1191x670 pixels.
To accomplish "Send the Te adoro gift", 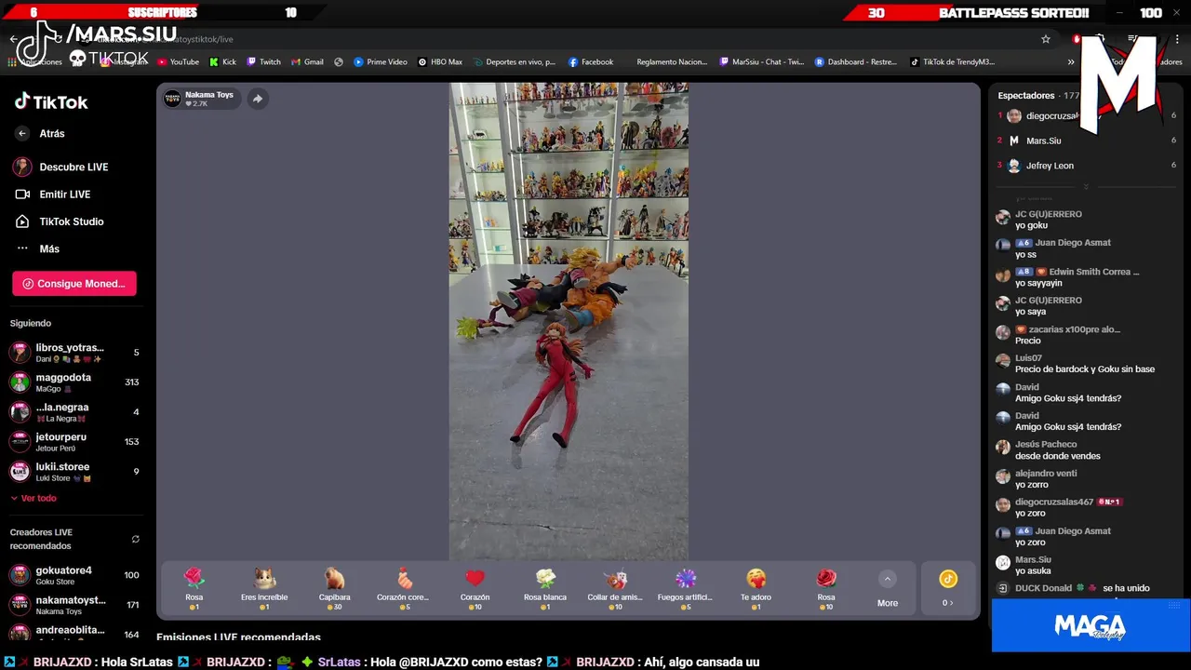I will [x=756, y=589].
